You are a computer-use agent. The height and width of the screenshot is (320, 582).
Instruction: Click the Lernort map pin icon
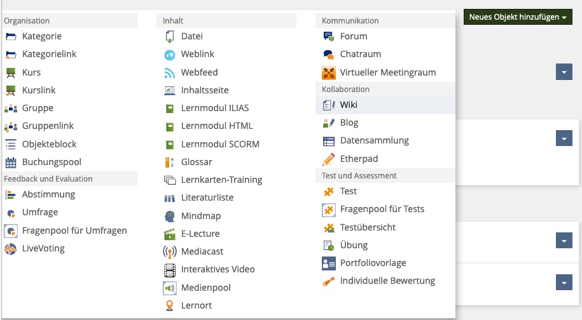click(x=170, y=305)
